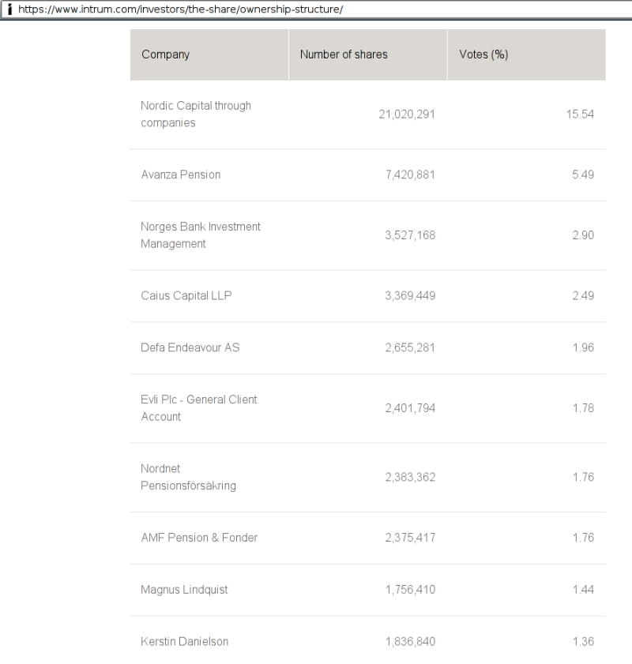
Task: Select the 15.54 votes percentage
Action: coord(580,114)
